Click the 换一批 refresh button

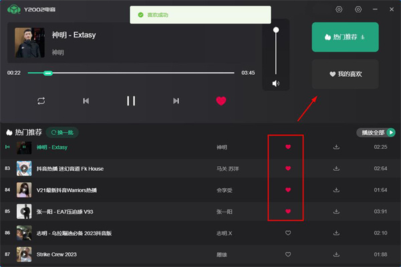(x=61, y=132)
